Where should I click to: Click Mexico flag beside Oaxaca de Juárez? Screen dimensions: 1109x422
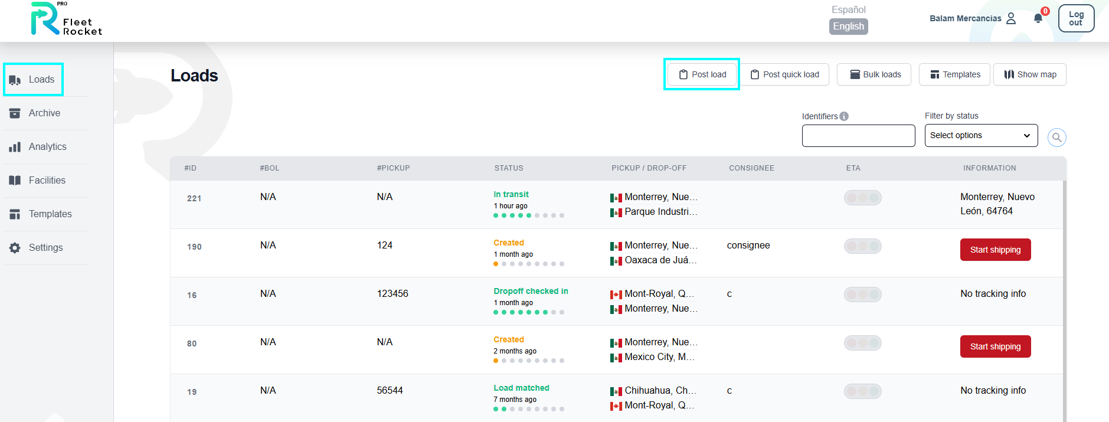pos(616,261)
